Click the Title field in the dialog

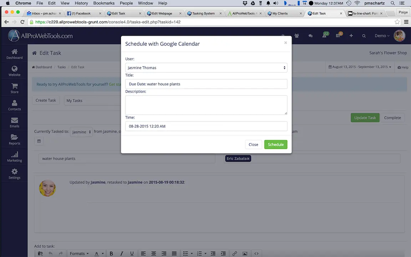tap(206, 84)
